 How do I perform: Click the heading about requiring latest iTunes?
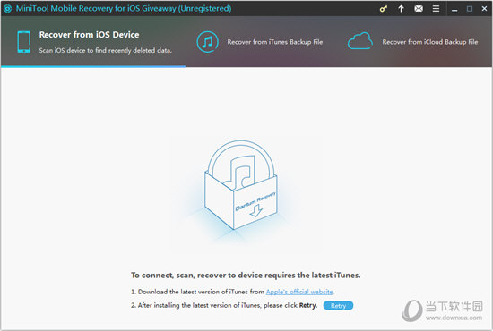[x=246, y=276]
